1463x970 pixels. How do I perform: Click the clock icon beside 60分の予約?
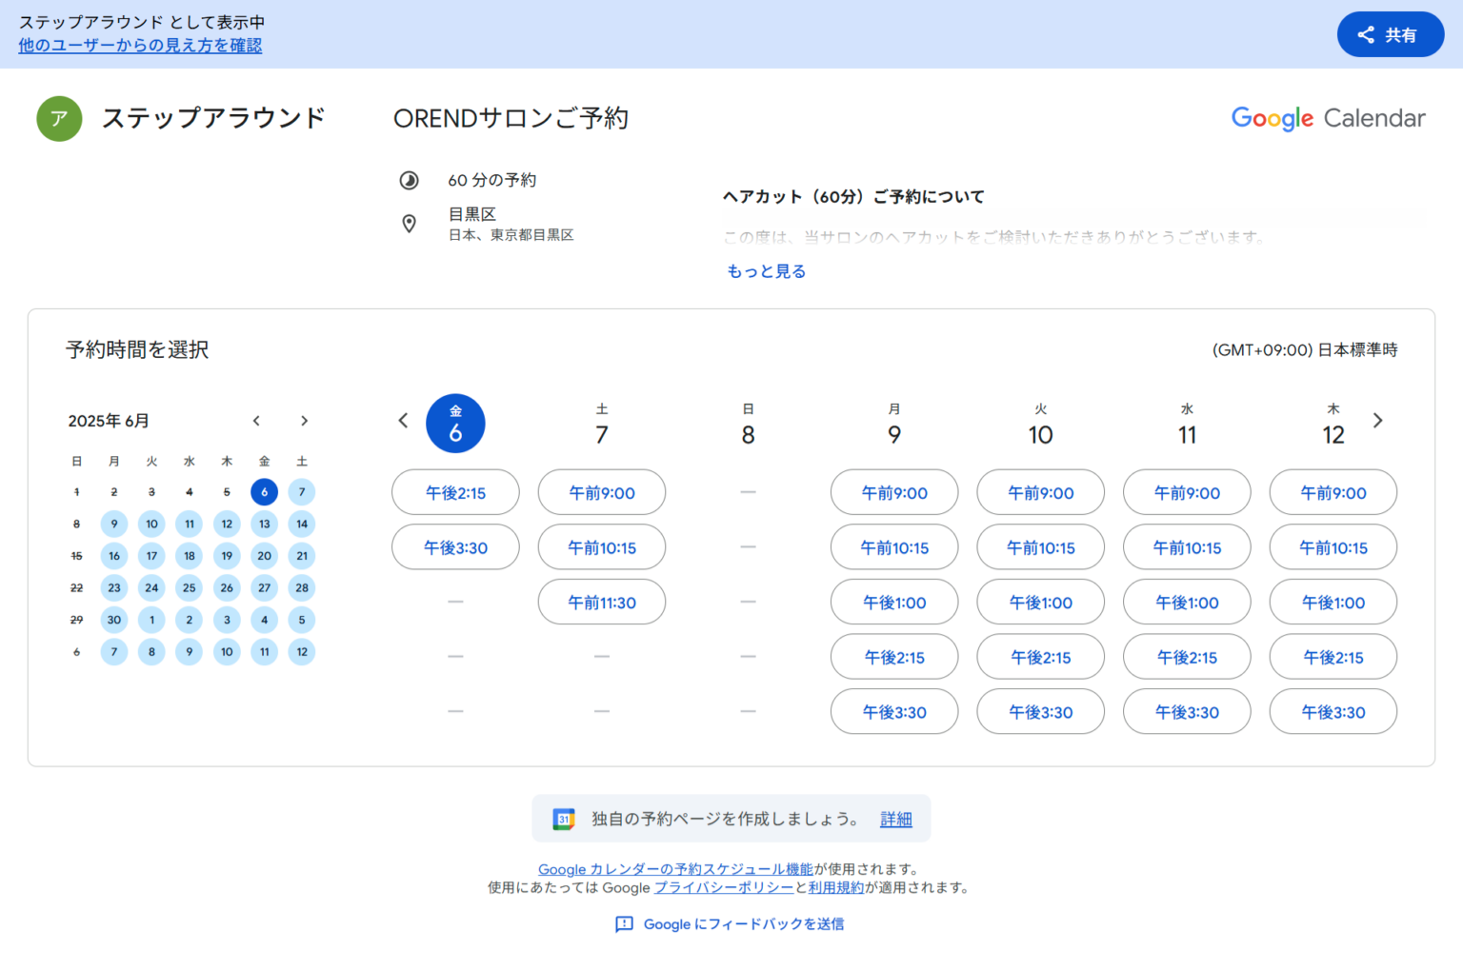coord(410,179)
